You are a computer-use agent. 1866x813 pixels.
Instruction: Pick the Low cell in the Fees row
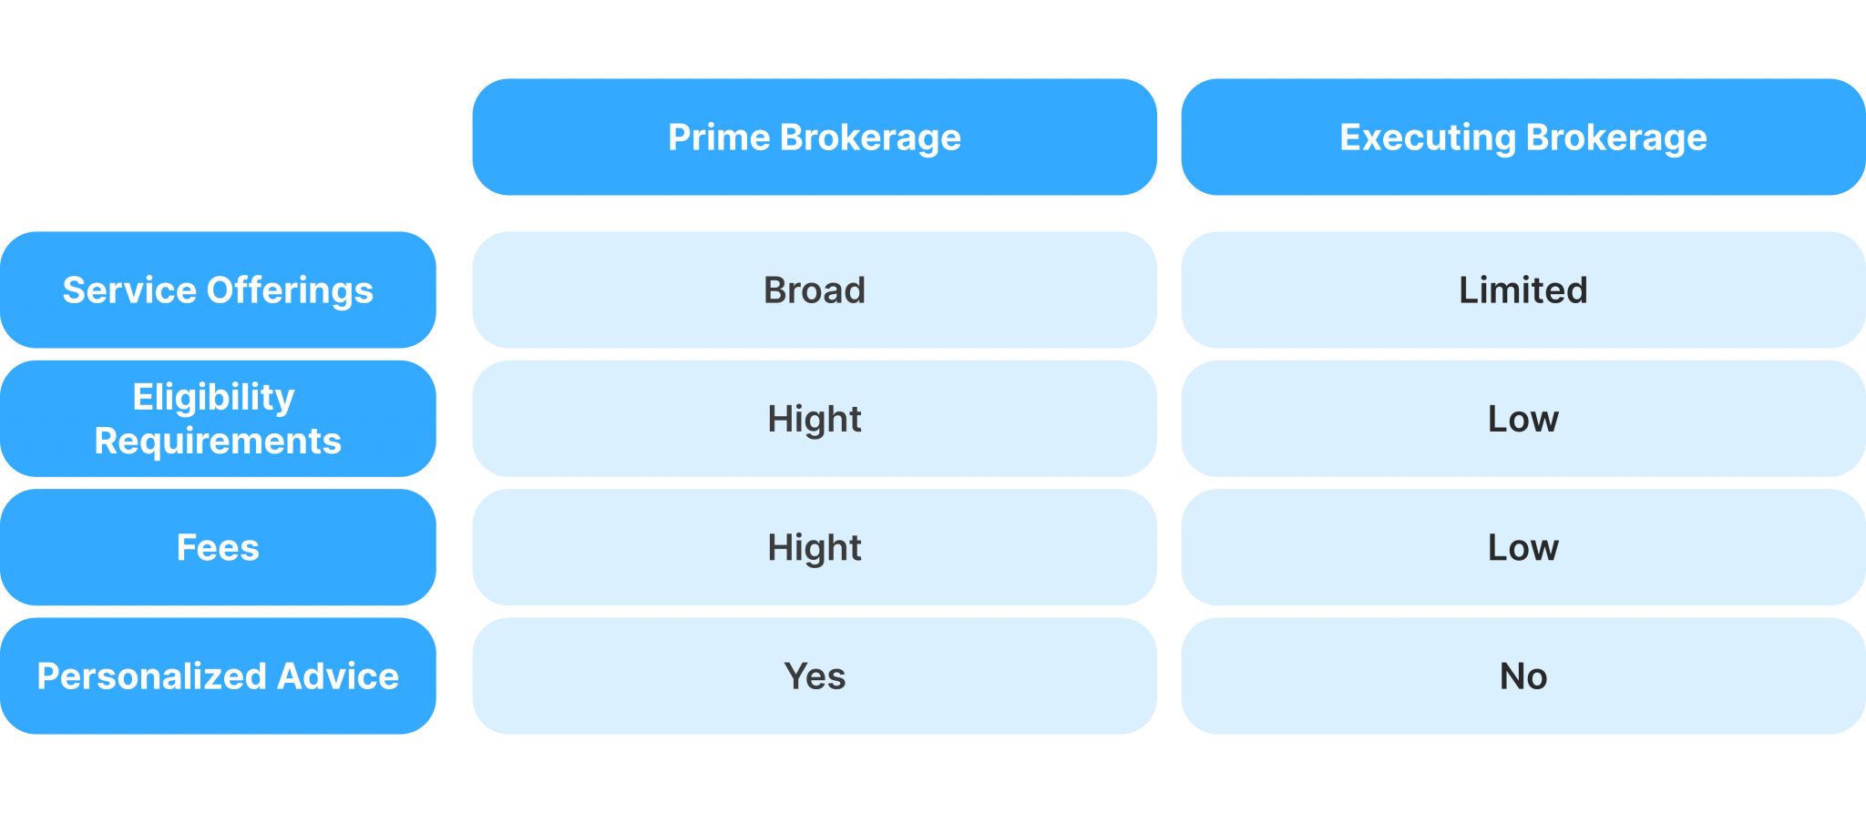(x=1523, y=547)
